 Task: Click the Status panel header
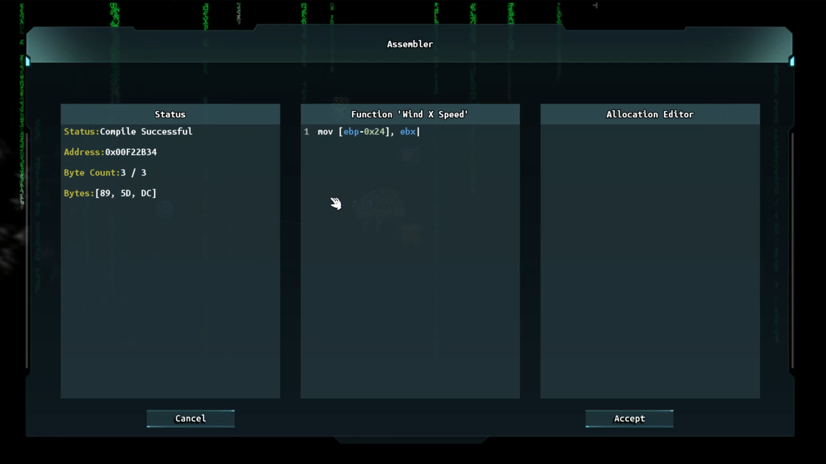coord(170,114)
